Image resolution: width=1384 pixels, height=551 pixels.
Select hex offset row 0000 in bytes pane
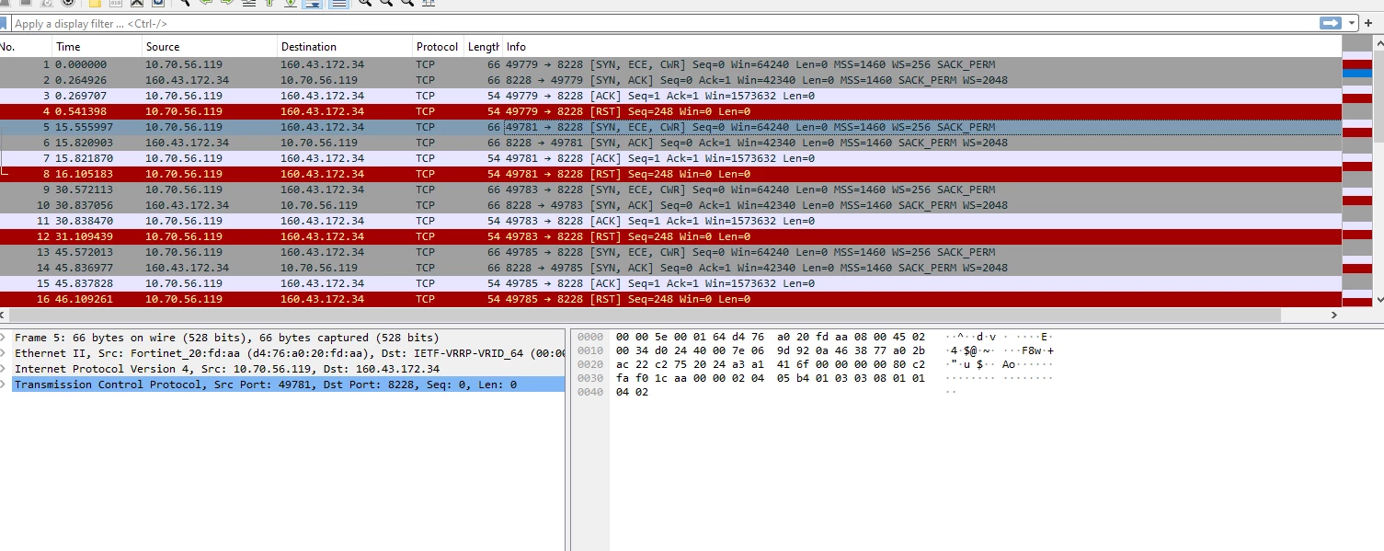589,338
